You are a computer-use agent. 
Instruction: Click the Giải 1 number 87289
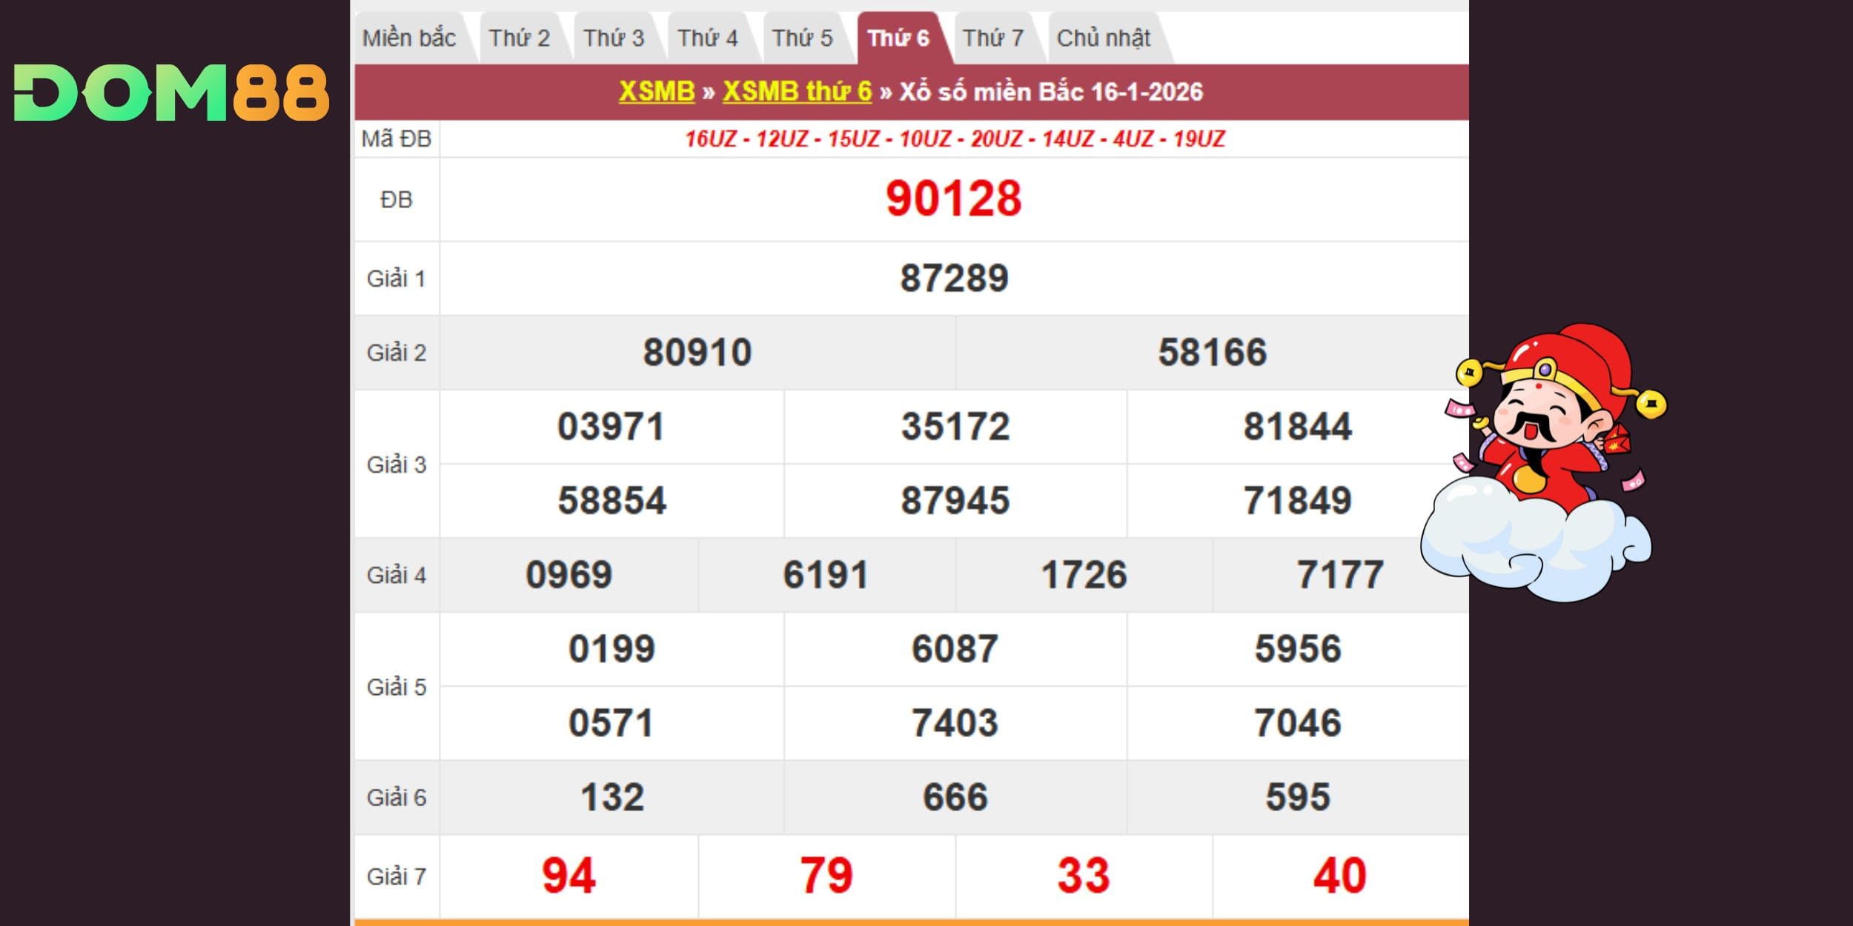click(953, 279)
